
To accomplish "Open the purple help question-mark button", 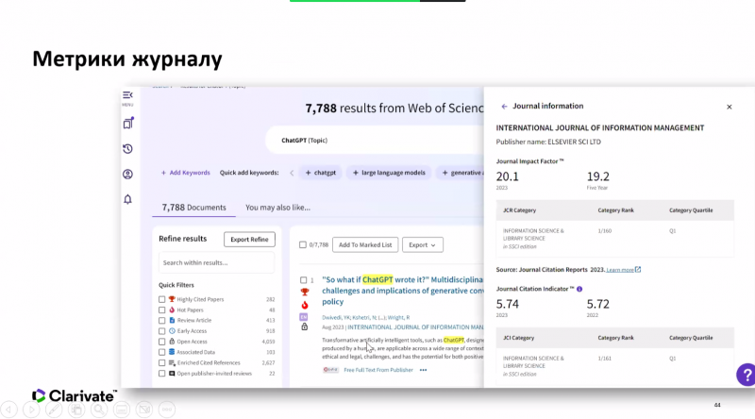I will coord(746,375).
